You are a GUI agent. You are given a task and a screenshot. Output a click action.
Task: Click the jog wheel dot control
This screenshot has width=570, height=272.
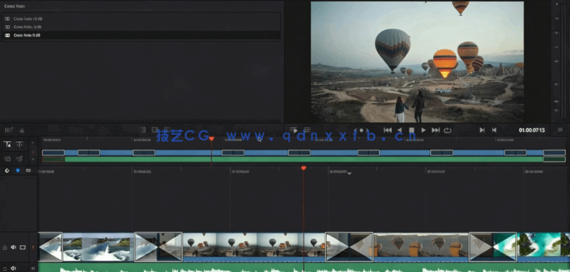coord(361,130)
